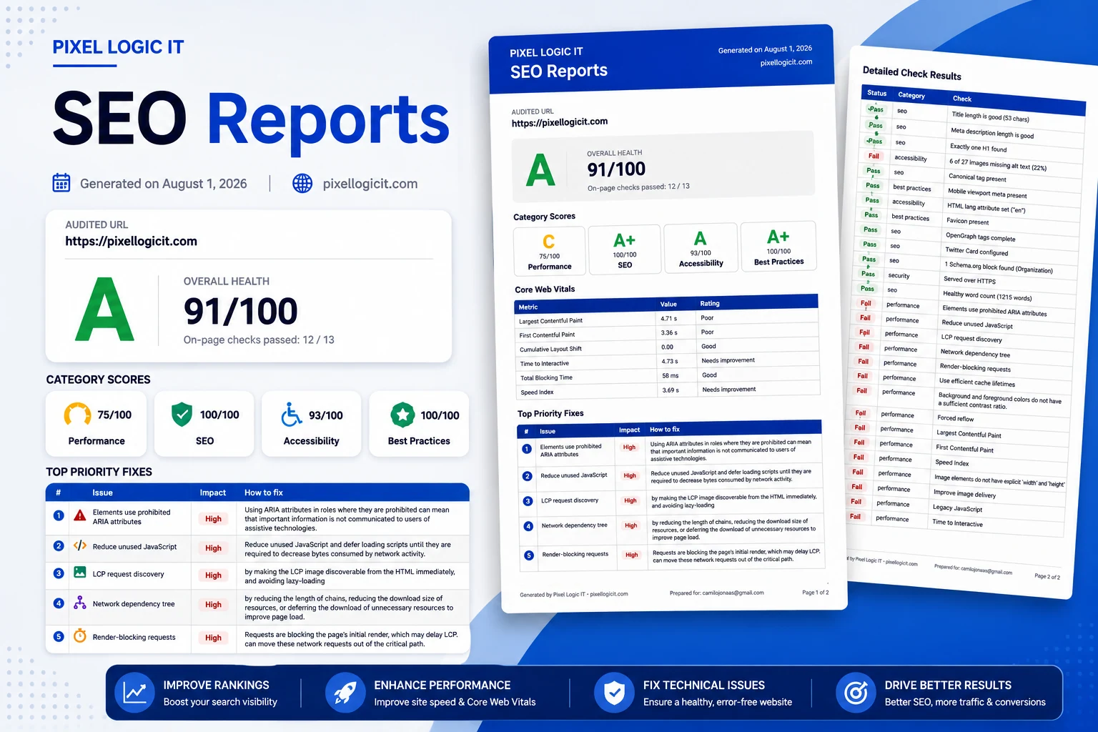Open audited URL link on report page one
This screenshot has height=732, width=1098.
560,122
